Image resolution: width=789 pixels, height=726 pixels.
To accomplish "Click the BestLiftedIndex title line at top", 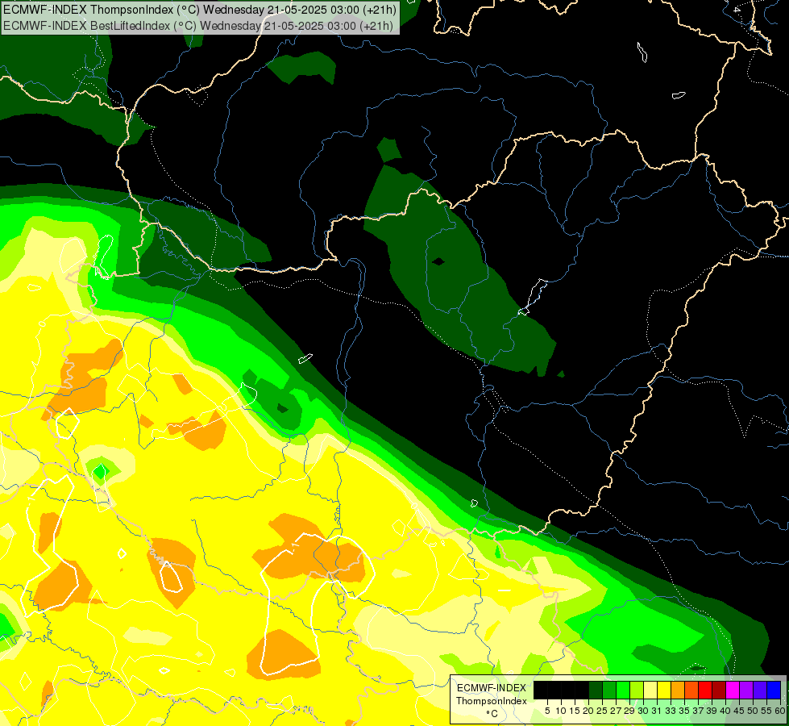I will click(198, 26).
